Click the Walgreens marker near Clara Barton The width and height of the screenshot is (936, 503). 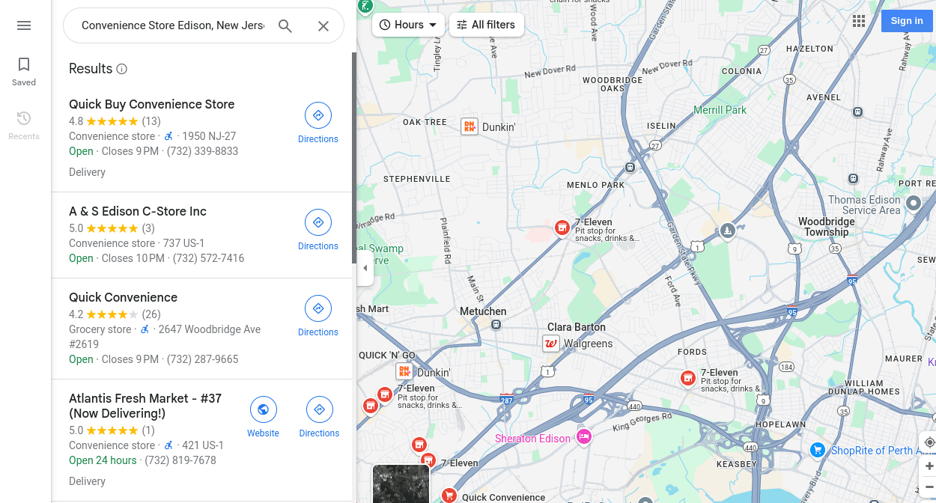coord(551,344)
